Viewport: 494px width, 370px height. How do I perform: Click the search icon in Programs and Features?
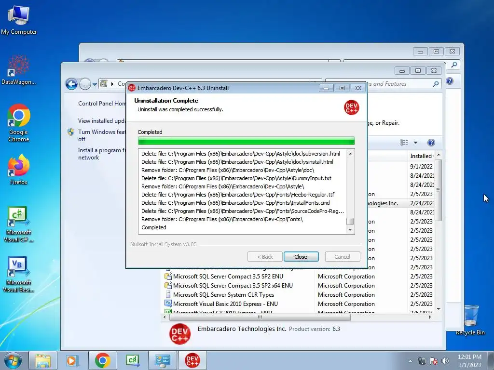click(x=436, y=84)
